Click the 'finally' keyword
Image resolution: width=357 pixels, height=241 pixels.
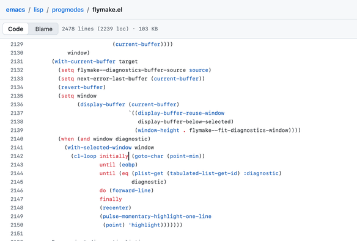pyautogui.click(x=111, y=199)
